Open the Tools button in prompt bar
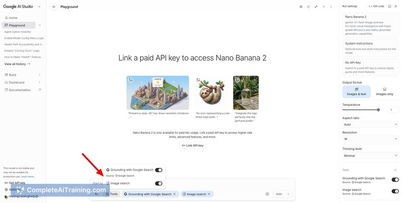Screen dimensions: 402x203 [112, 194]
